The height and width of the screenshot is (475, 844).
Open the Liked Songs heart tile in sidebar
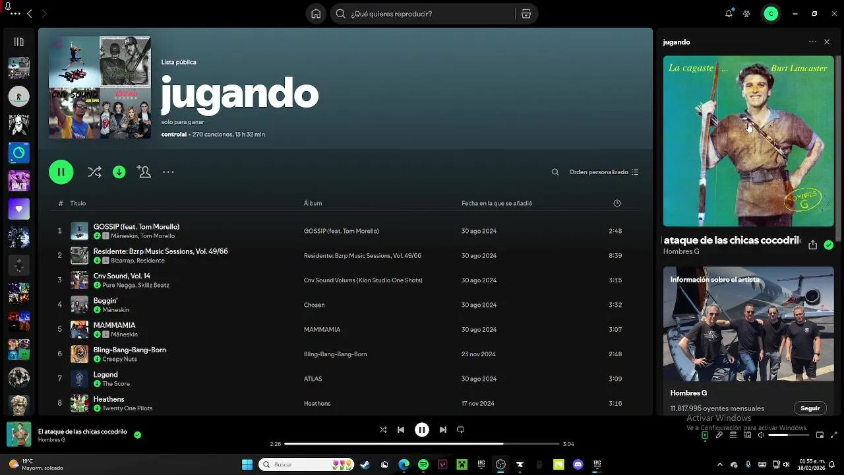click(18, 208)
